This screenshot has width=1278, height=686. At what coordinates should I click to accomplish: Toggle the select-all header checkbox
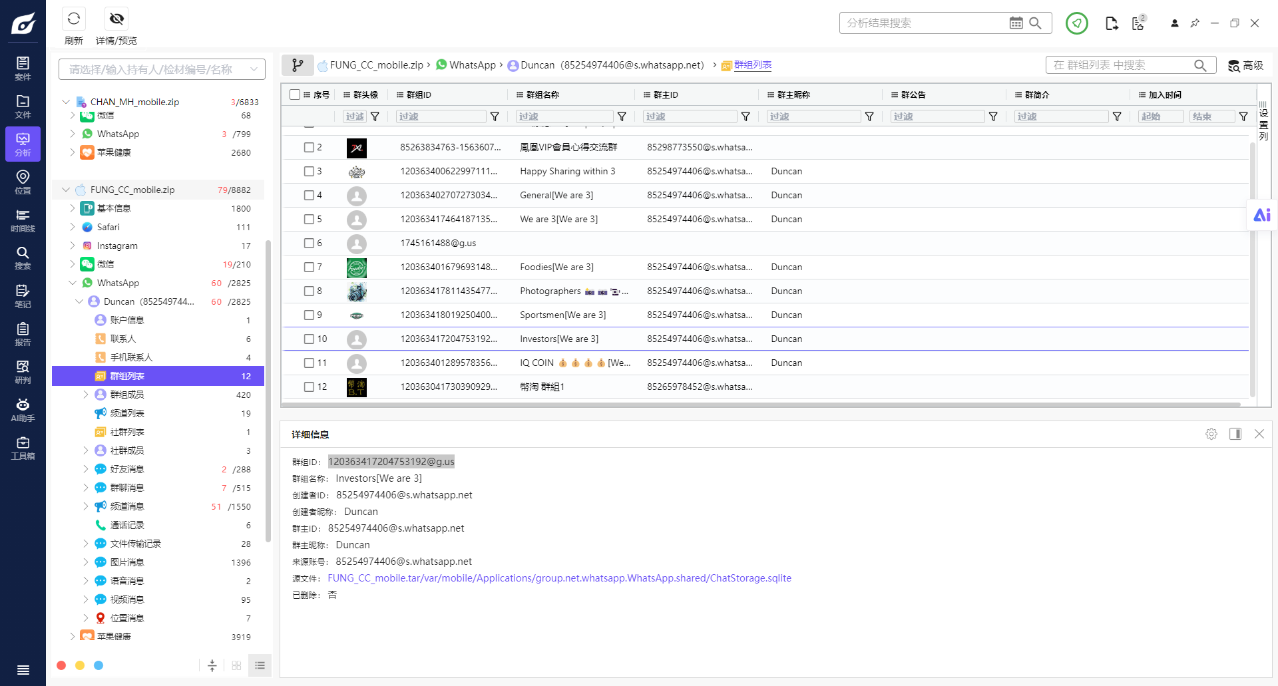[295, 94]
